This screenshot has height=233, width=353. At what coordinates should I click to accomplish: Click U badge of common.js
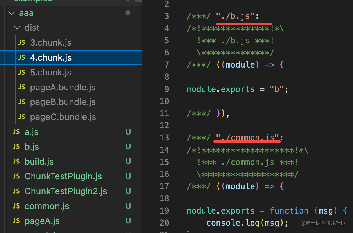128,206
